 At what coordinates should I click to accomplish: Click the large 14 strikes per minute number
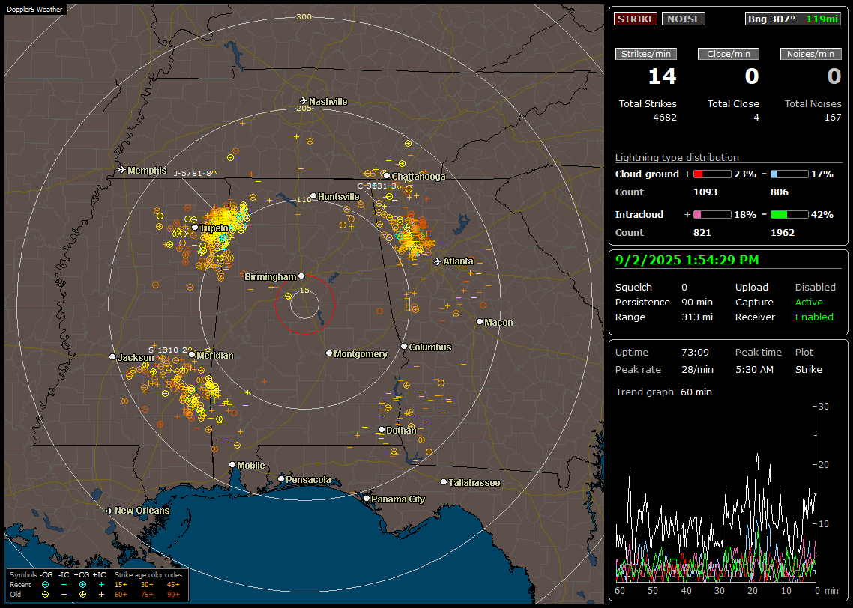click(662, 76)
